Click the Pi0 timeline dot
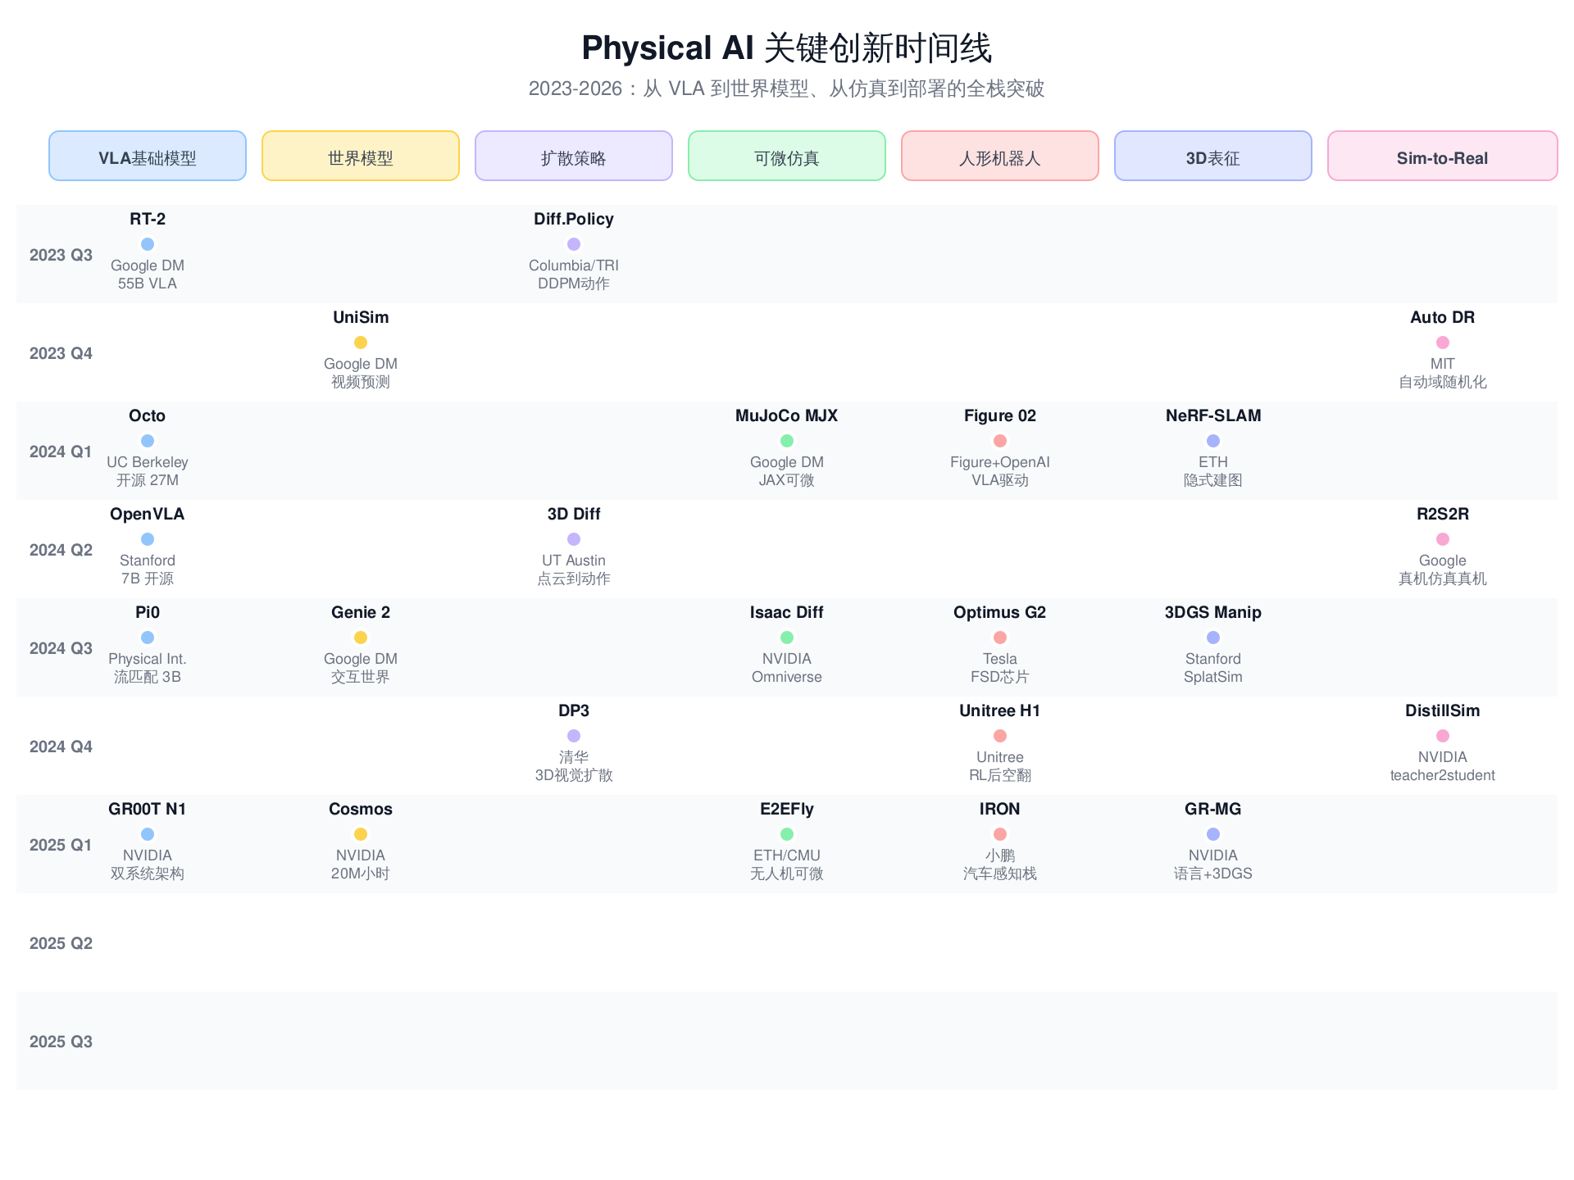Screen dimensions: 1574x1180 click(x=148, y=638)
